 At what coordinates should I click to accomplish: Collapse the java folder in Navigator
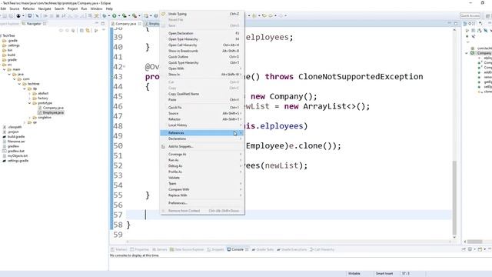point(9,74)
